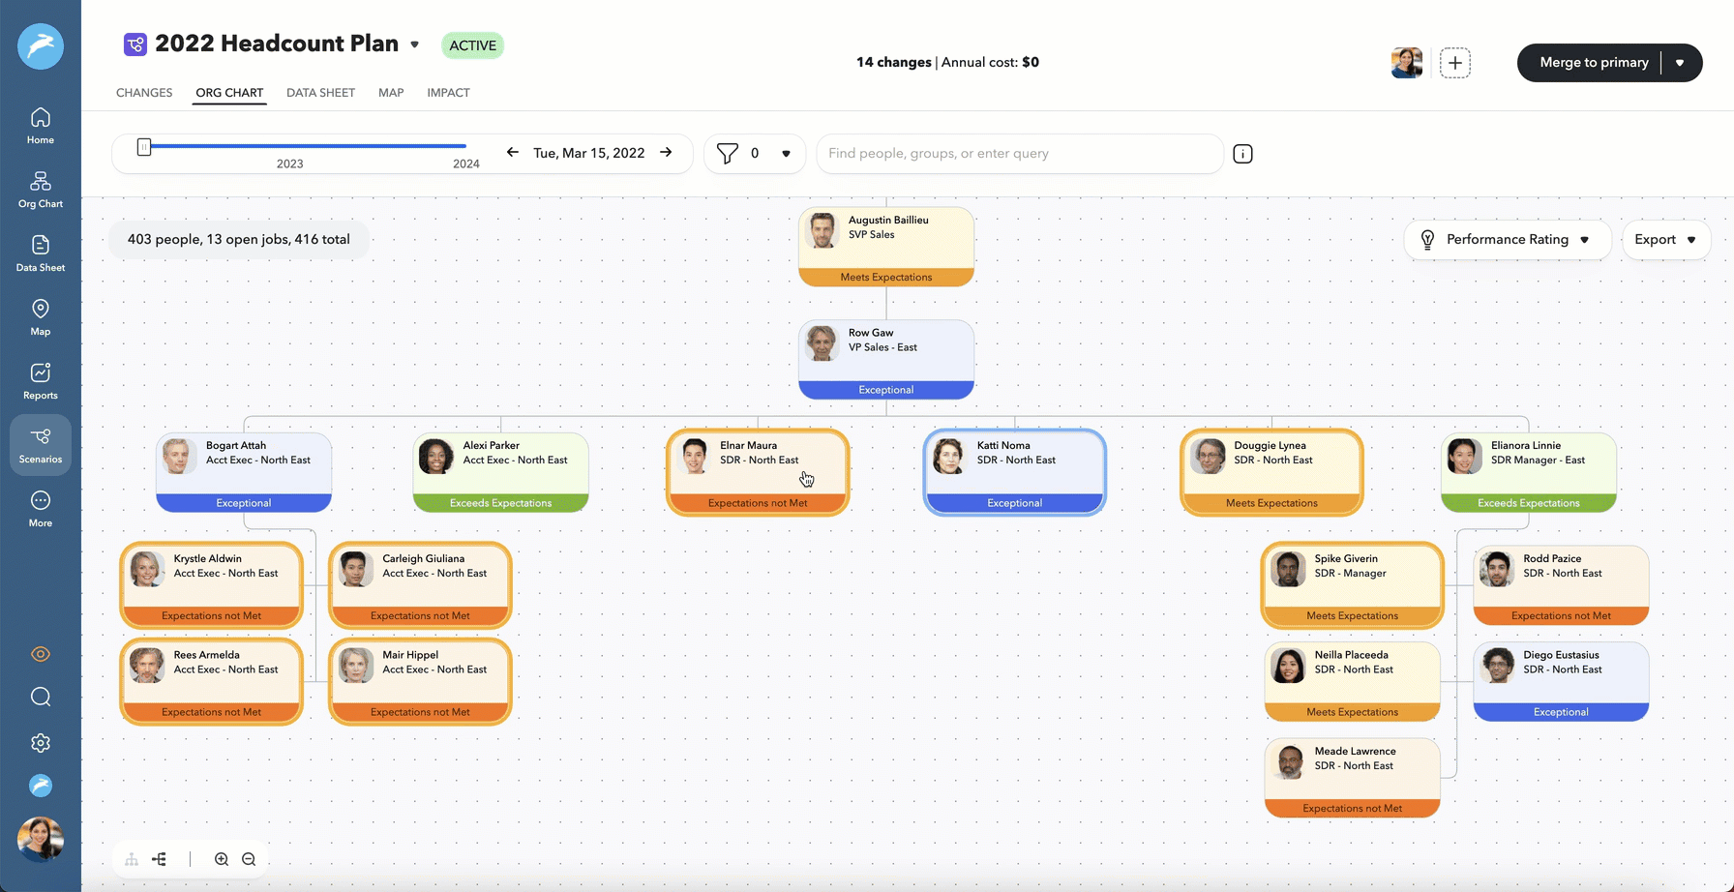Open Reports from the left sidebar
The image size is (1734, 892).
(x=40, y=379)
